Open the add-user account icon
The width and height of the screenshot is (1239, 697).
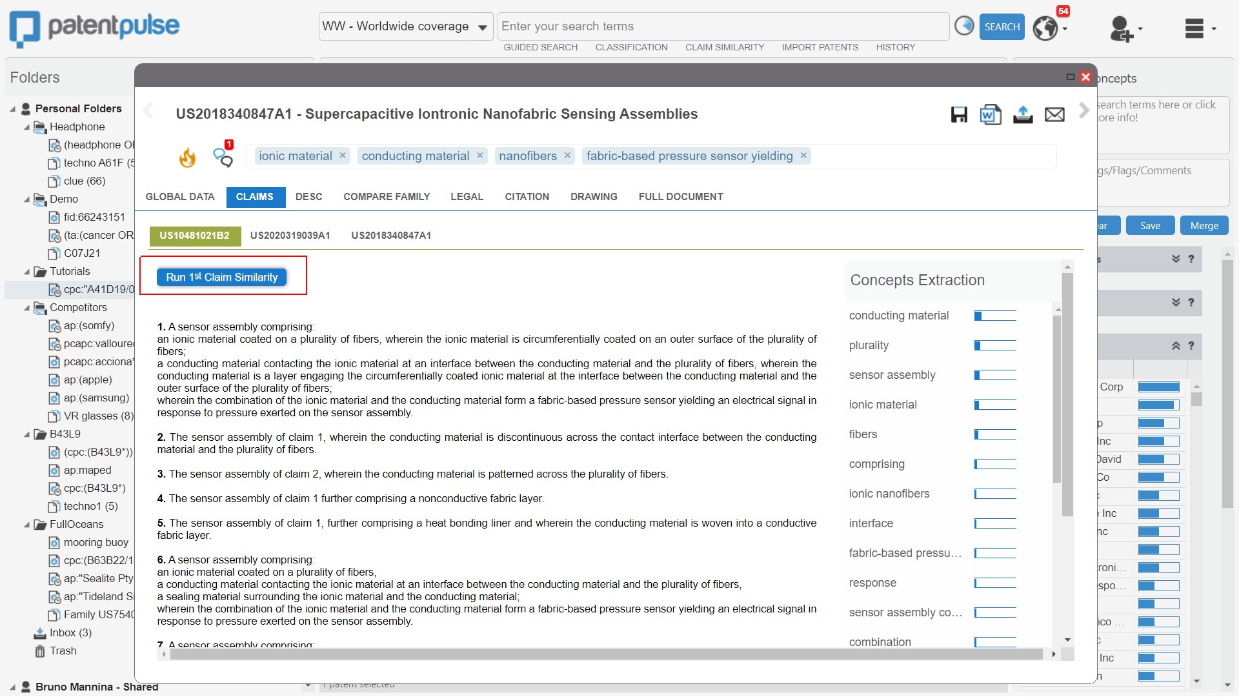[1122, 28]
